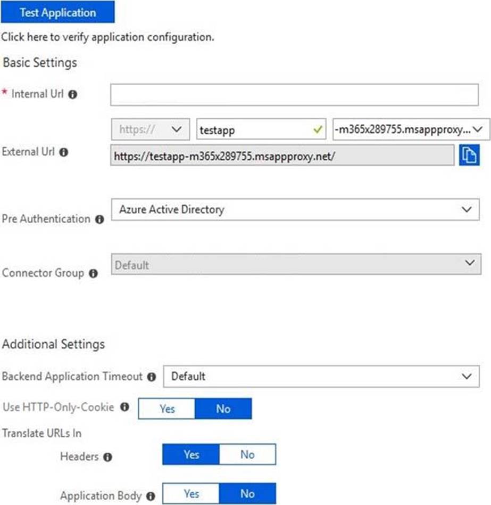Set Use HTTP-Only-Cookie to Yes

tap(167, 409)
